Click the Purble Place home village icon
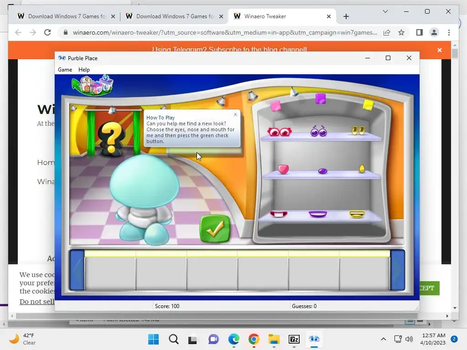This screenshot has height=350, width=467. tap(93, 85)
